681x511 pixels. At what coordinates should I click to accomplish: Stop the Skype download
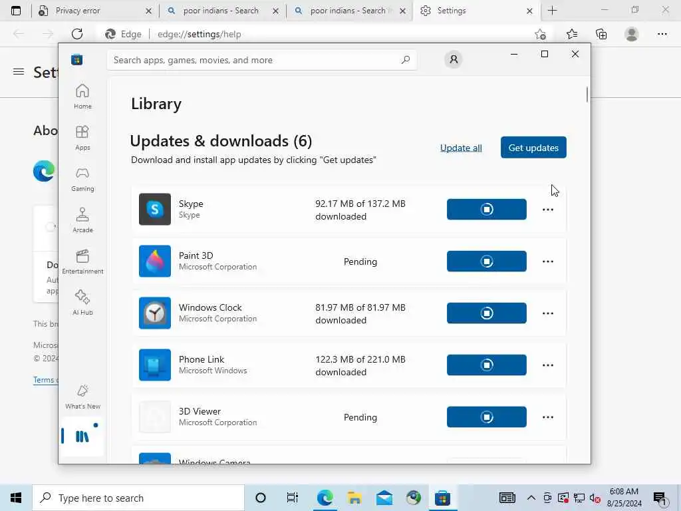point(486,210)
